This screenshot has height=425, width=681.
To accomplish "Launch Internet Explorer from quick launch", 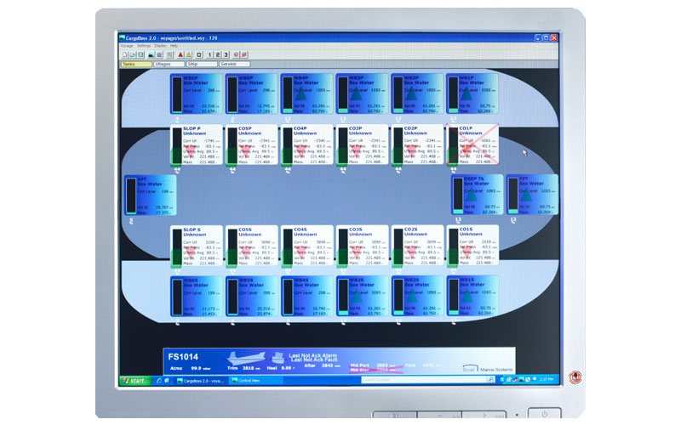I will [x=159, y=380].
